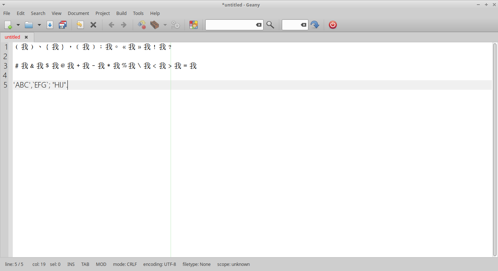Navigate back with the left arrow icon

coord(111,25)
